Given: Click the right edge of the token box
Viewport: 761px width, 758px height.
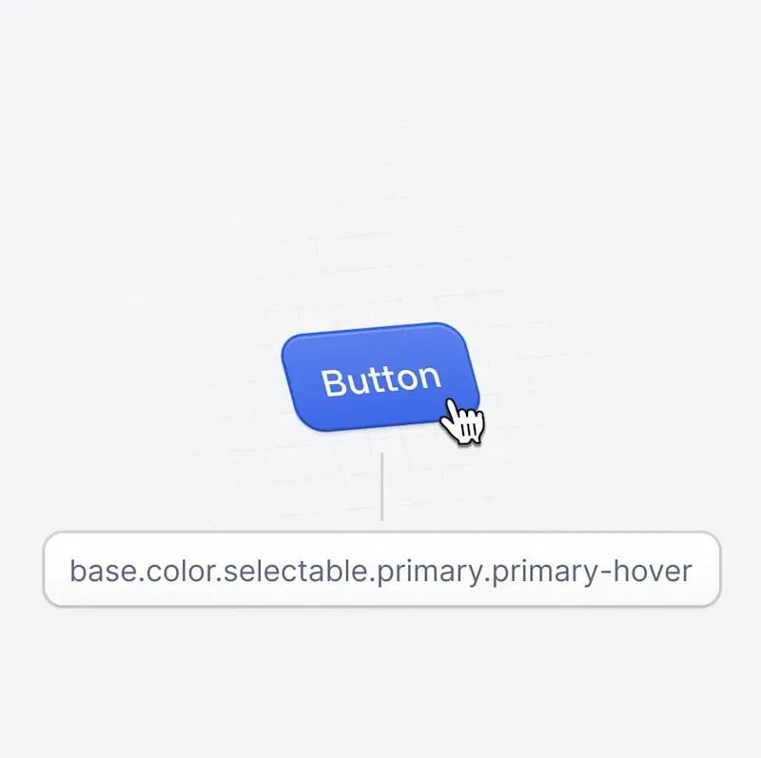Looking at the screenshot, I should tap(719, 571).
